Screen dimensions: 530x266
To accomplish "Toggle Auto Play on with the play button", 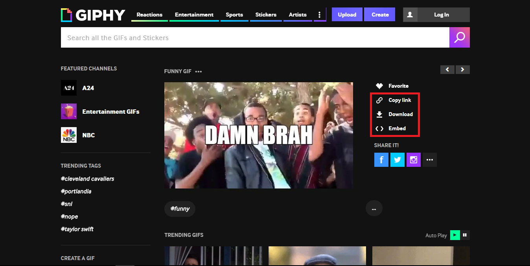I will [455, 235].
